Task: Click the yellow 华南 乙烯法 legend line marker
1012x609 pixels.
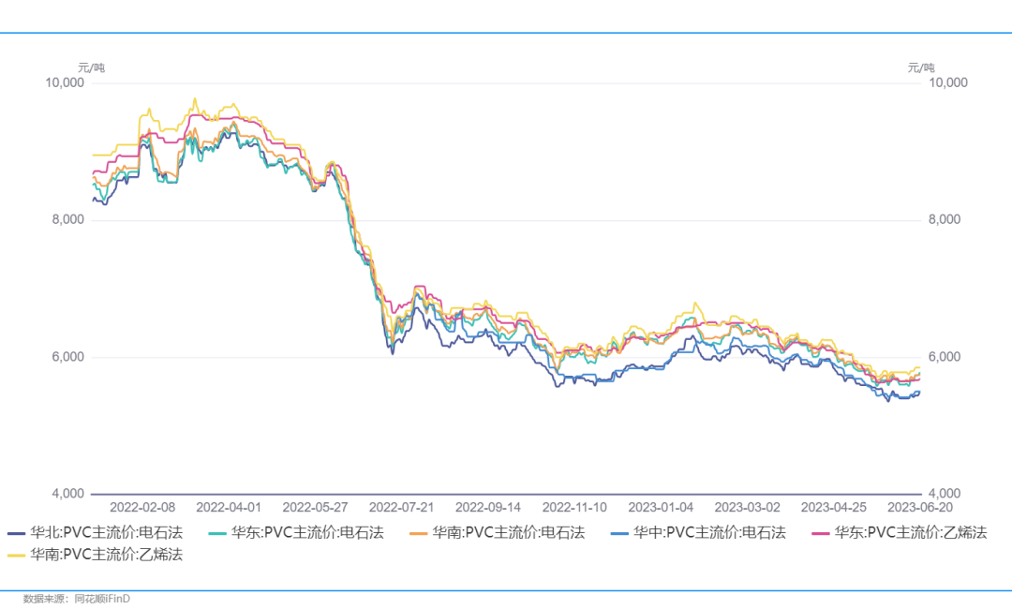Action: 17,555
